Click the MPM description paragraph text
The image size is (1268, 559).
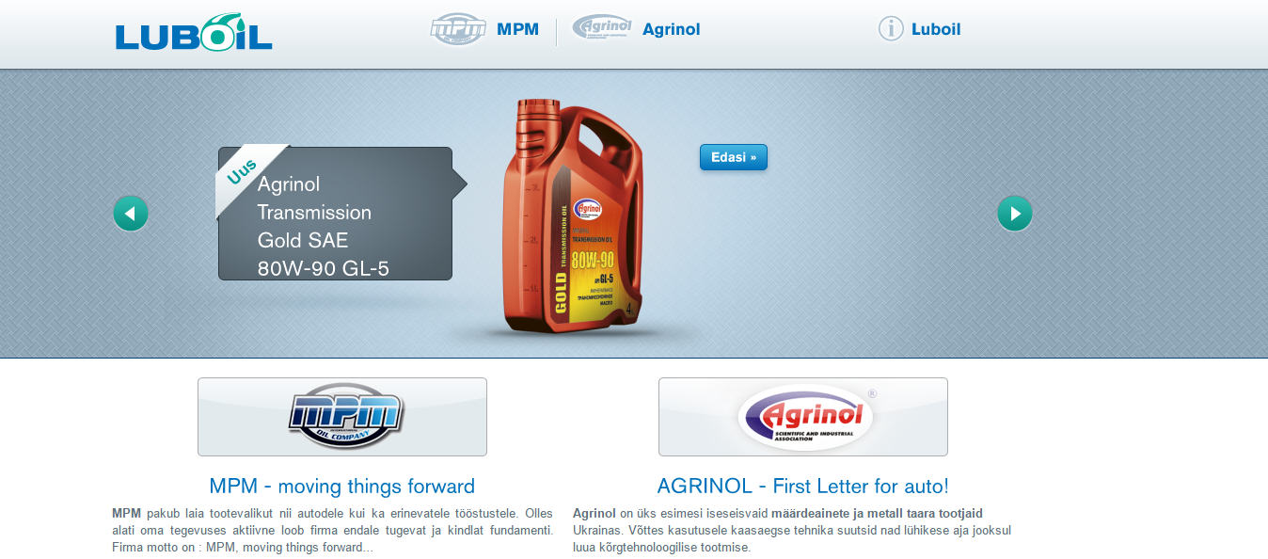coord(331,531)
